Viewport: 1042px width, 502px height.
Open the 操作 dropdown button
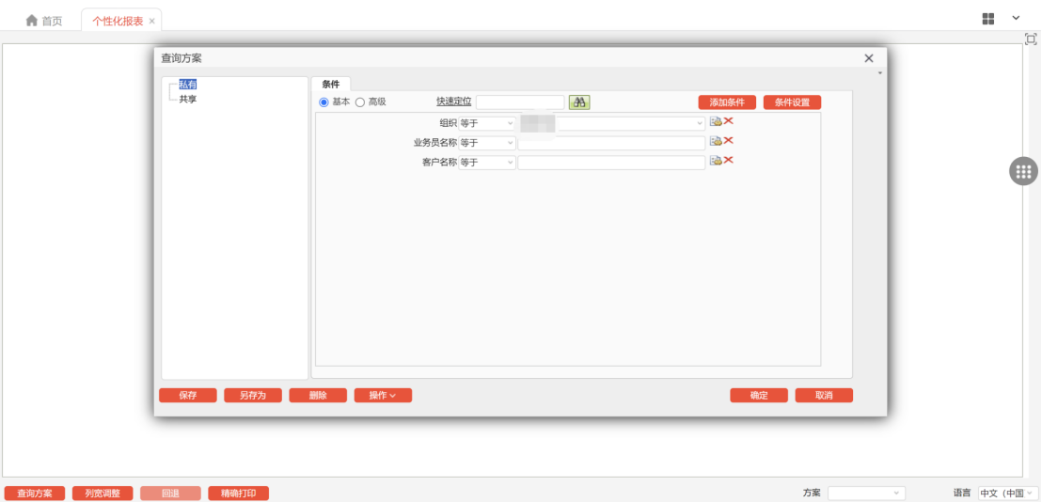coord(383,396)
